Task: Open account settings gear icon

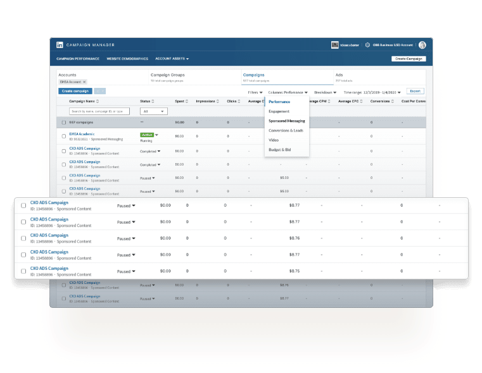Action: tap(367, 45)
